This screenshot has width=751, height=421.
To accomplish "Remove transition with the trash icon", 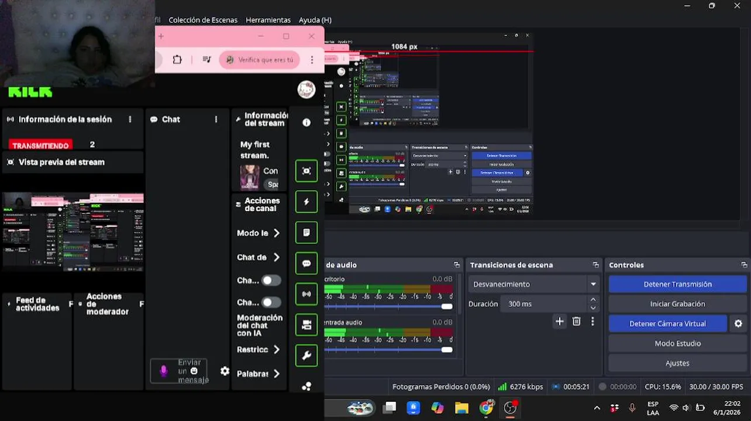I will tap(576, 321).
